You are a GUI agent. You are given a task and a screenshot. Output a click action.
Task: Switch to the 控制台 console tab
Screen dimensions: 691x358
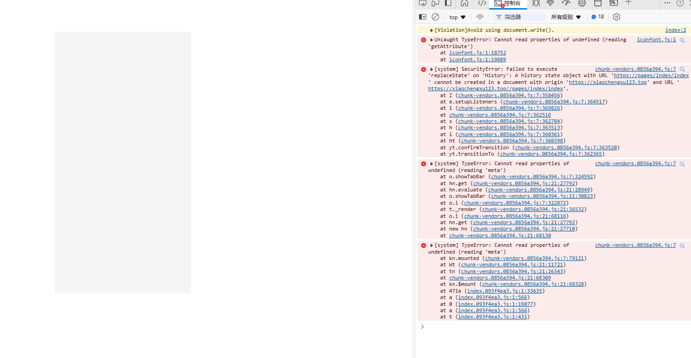[x=508, y=3]
